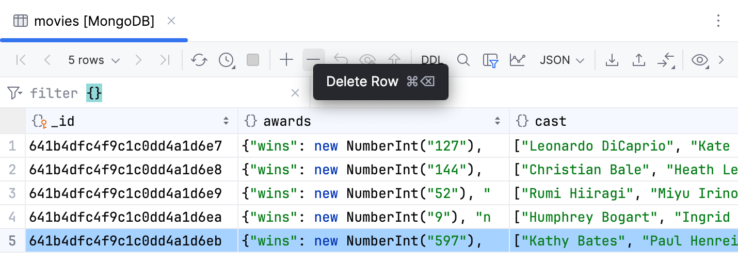Image resolution: width=738 pixels, height=263 pixels.
Task: Select row number 5
Action: 12,241
